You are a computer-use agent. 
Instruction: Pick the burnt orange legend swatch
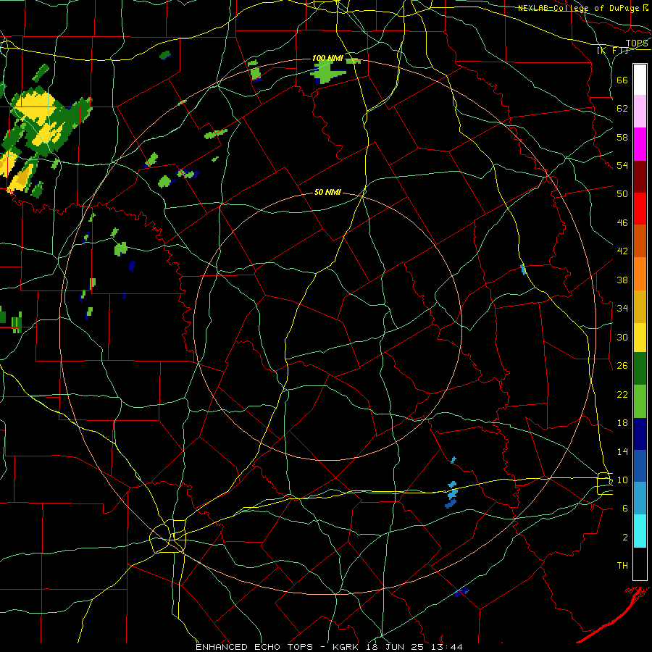640,241
